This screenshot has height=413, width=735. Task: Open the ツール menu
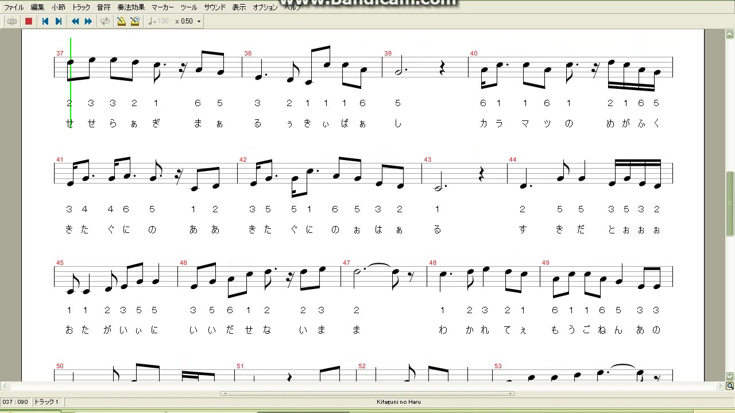pos(189,7)
